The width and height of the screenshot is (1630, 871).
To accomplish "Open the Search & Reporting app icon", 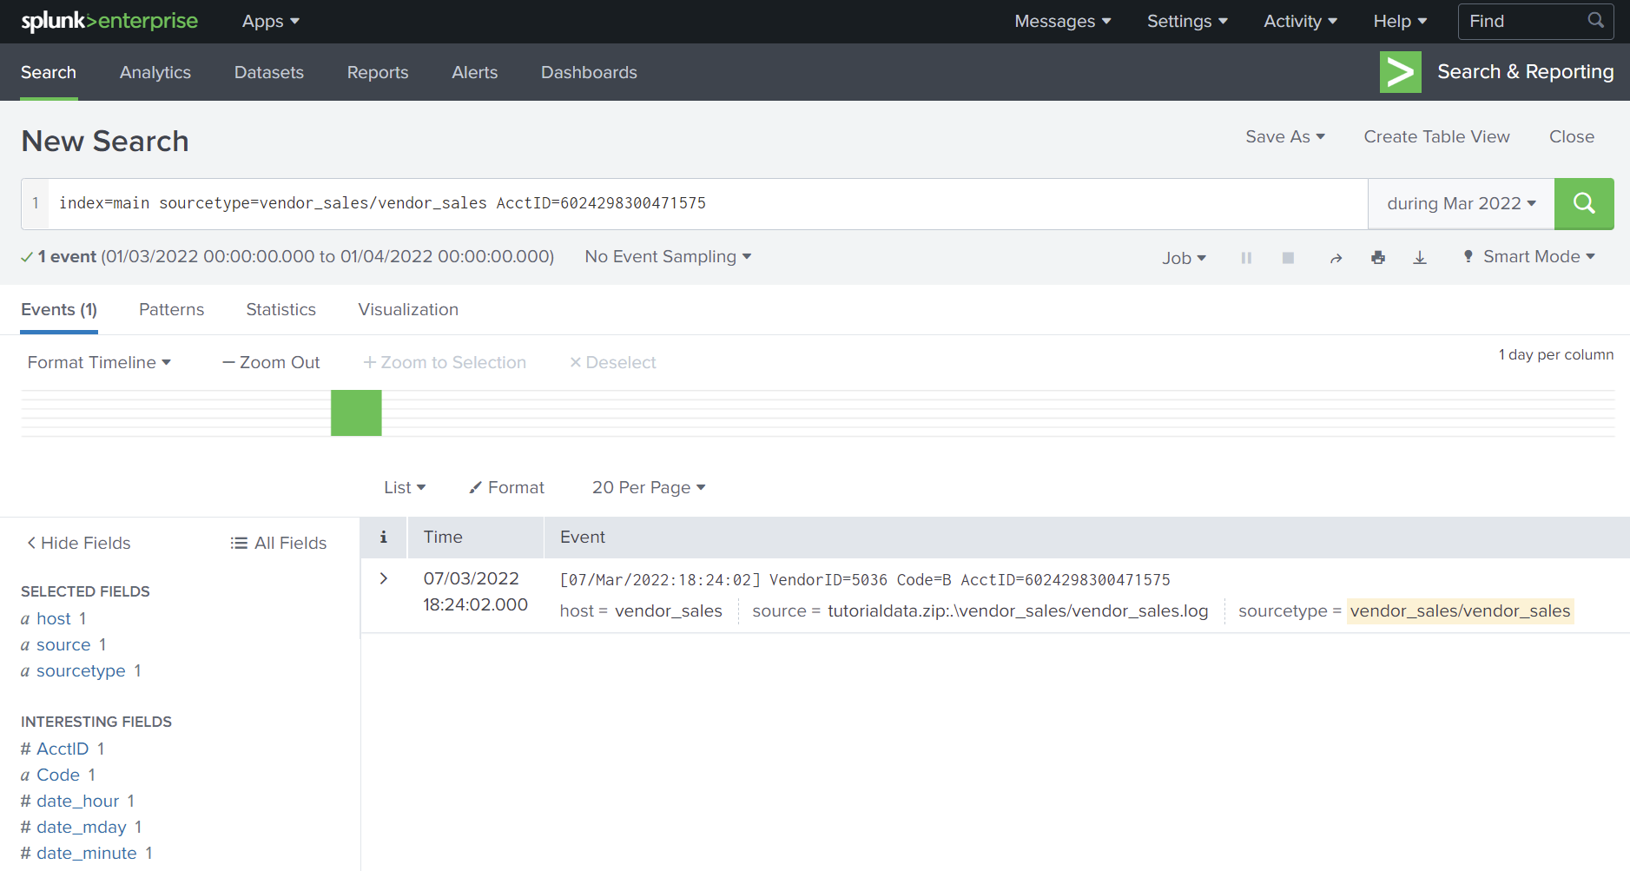I will coord(1400,72).
